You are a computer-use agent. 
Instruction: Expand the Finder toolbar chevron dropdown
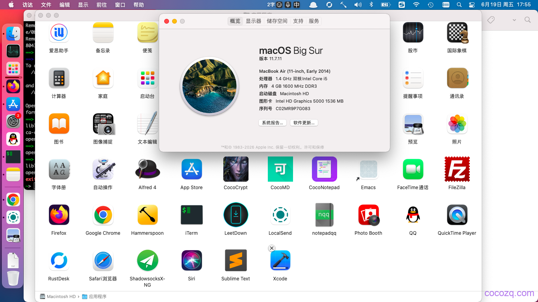tap(514, 20)
